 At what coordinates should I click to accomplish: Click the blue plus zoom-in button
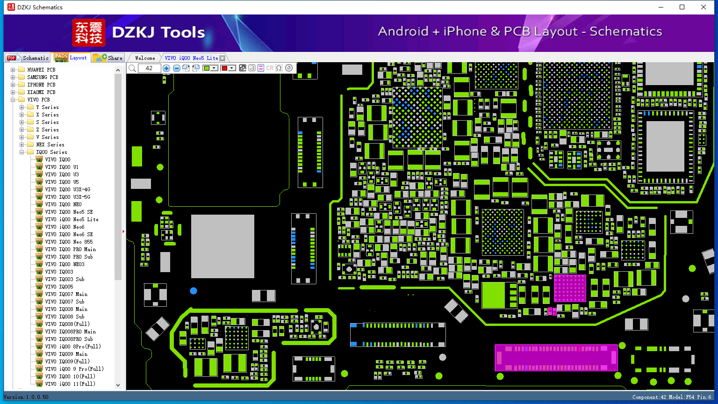166,68
